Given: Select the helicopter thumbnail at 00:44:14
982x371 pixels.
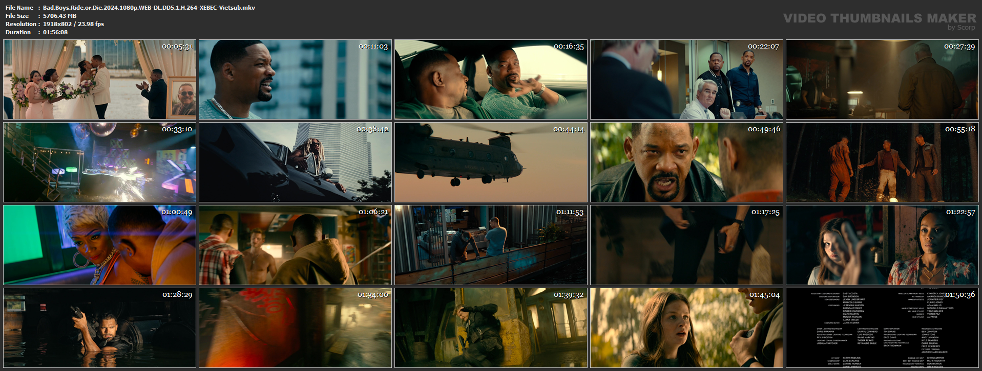Looking at the screenshot, I should (x=491, y=162).
